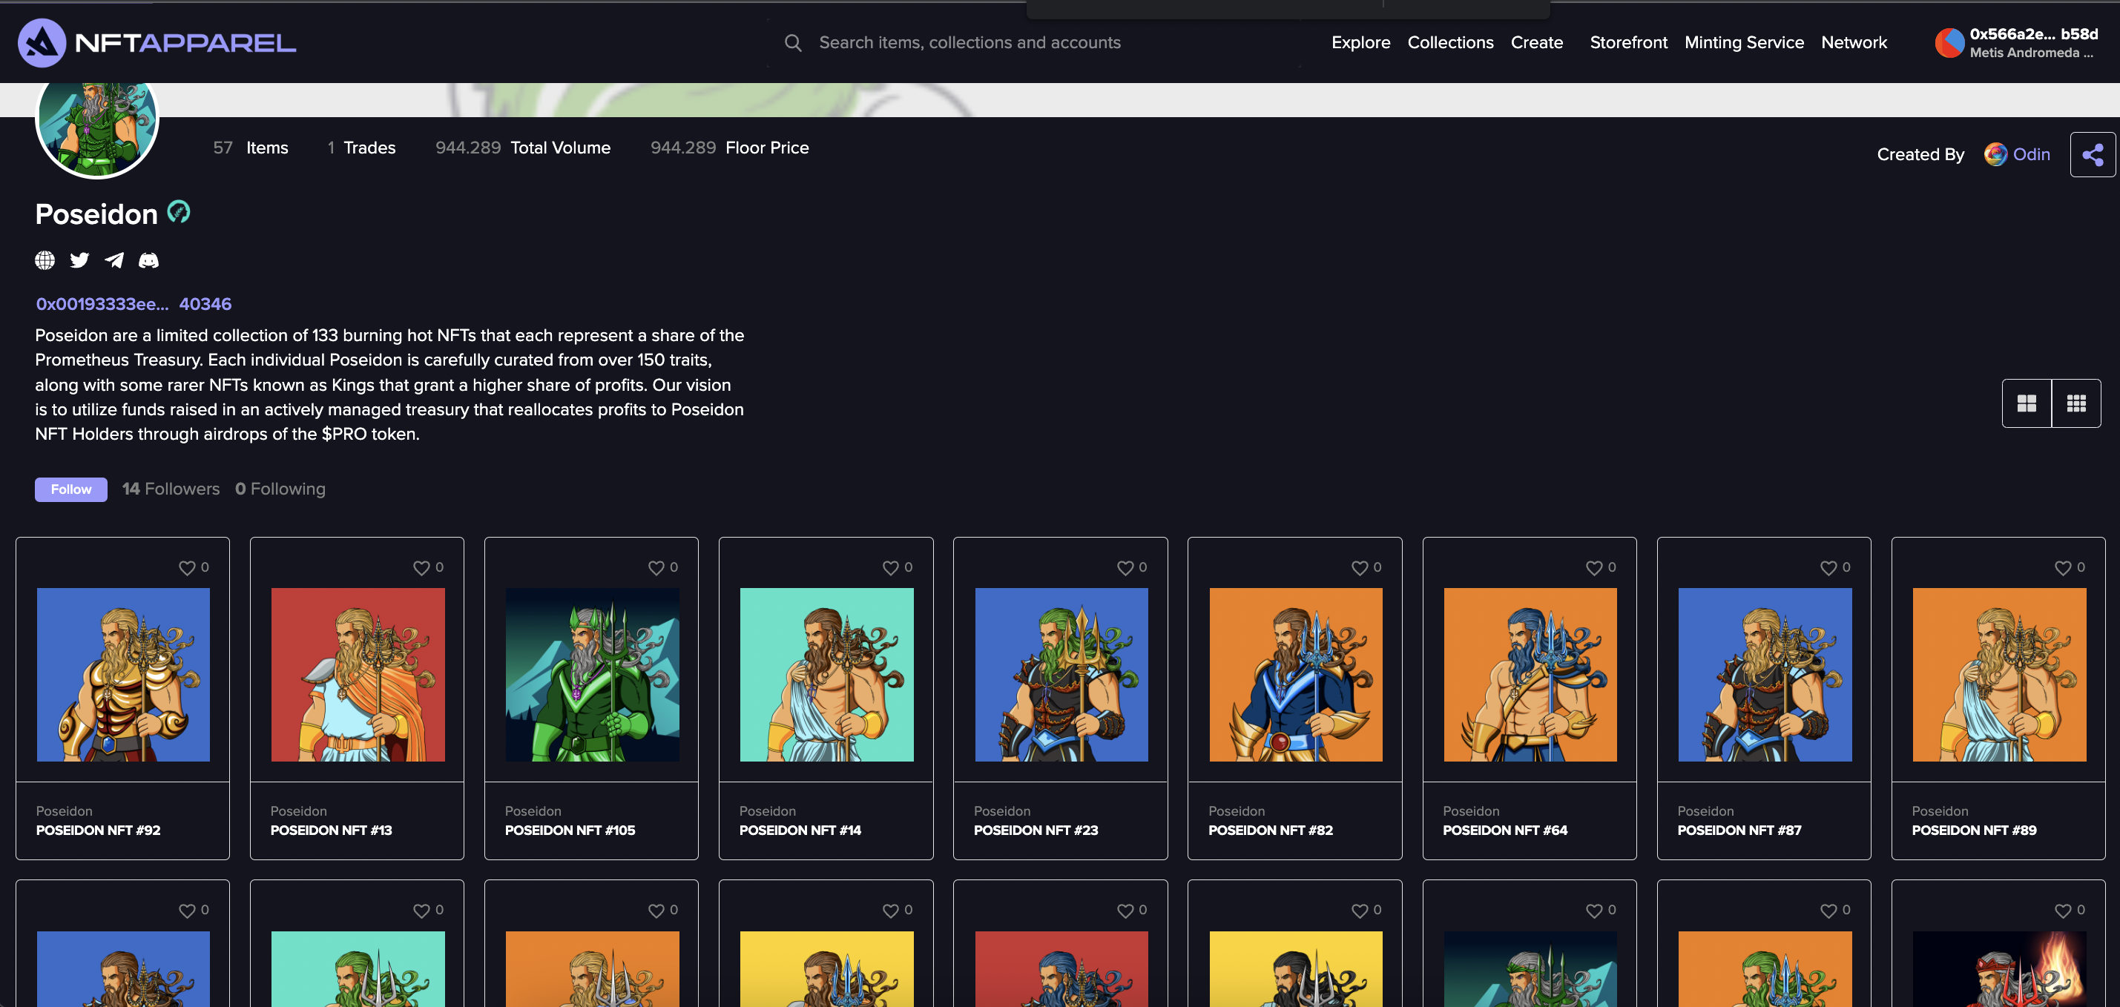
Task: Click the Odin creator avatar
Action: pos(1995,153)
